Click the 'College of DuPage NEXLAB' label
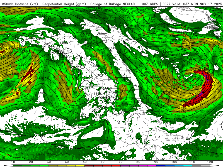This screenshot has width=223, height=167. click(113, 4)
